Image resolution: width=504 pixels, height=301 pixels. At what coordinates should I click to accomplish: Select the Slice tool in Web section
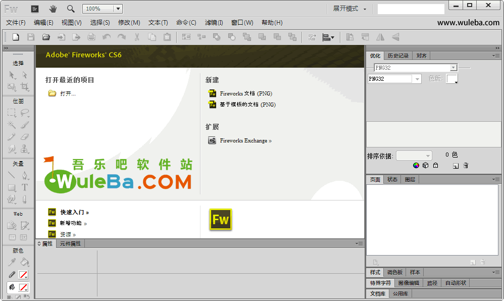pyautogui.click(x=24, y=225)
